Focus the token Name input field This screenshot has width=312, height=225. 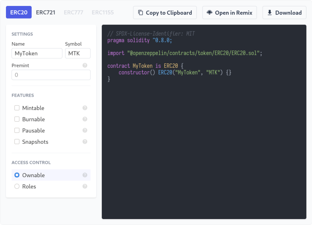click(x=37, y=53)
